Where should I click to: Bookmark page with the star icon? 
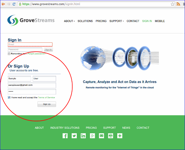[173, 4]
